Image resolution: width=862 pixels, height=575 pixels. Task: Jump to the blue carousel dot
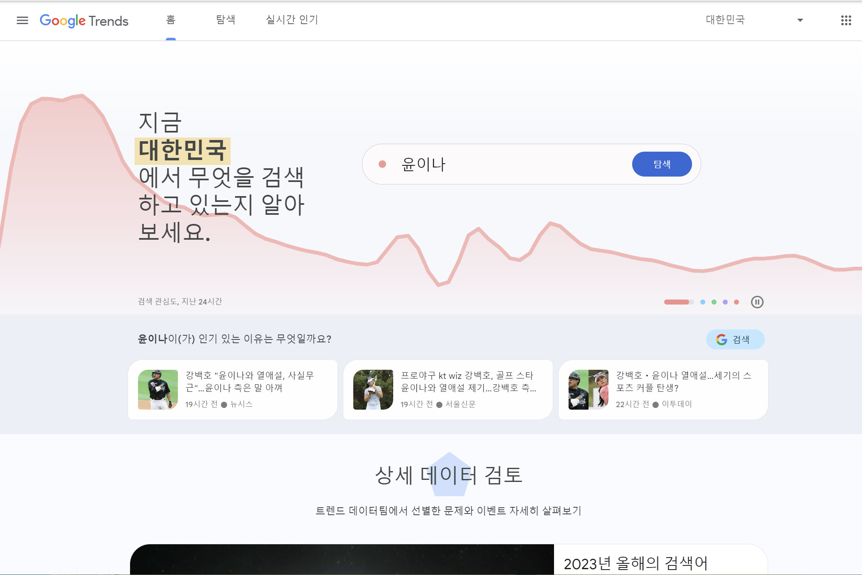point(702,302)
